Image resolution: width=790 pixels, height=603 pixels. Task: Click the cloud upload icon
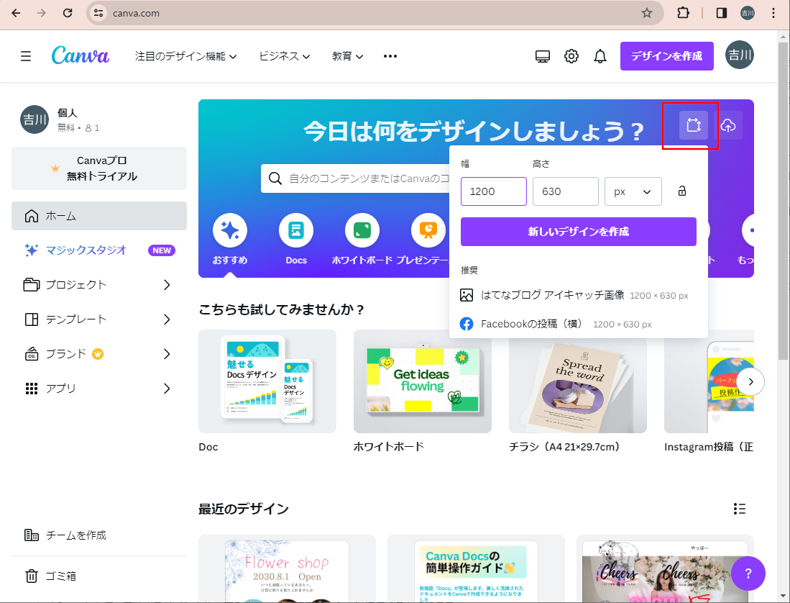pyautogui.click(x=728, y=125)
